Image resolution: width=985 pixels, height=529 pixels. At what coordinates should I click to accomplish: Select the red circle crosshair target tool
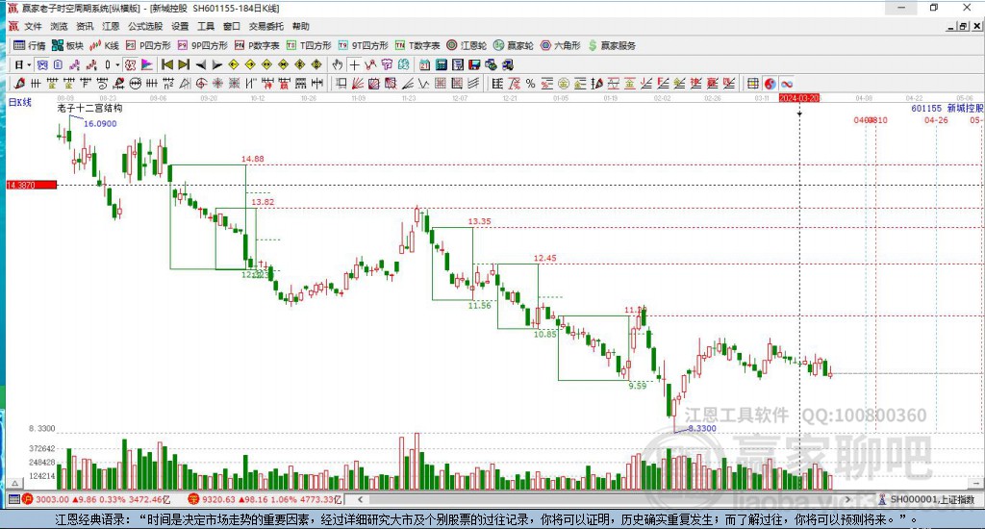point(201,84)
